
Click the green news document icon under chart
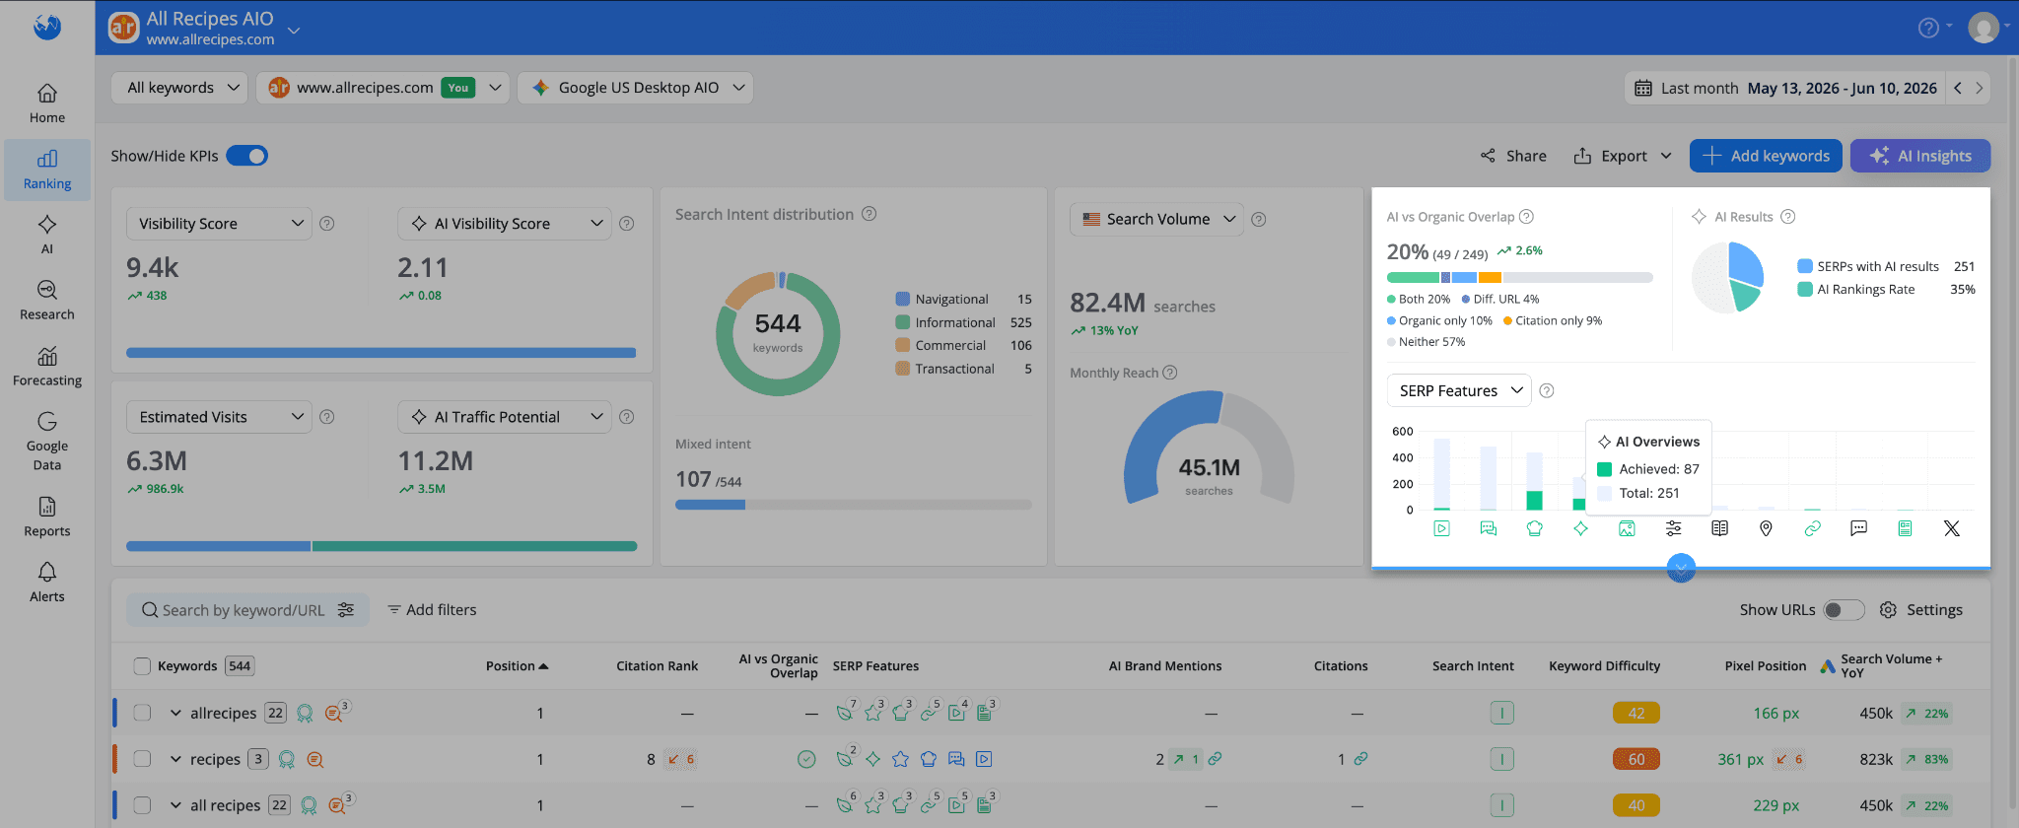[1905, 528]
